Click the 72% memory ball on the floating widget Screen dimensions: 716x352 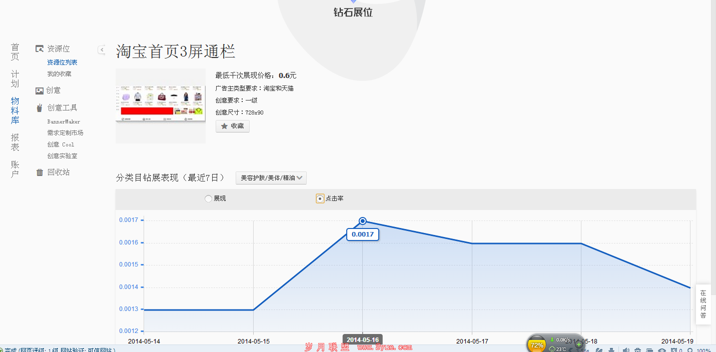pyautogui.click(x=537, y=345)
